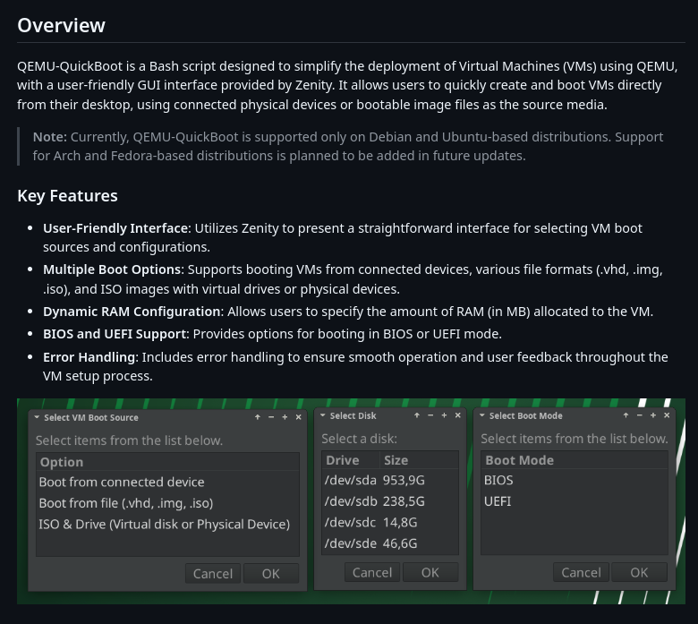Cancel the Select Disk dialog
The height and width of the screenshot is (624, 698).
pyautogui.click(x=372, y=572)
